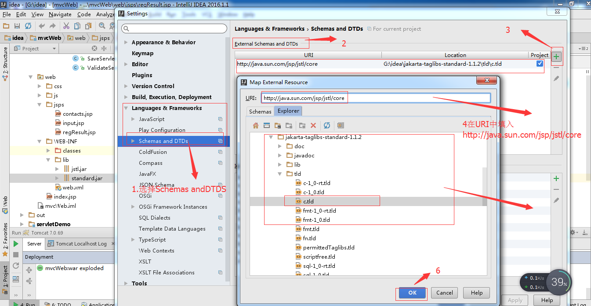
Task: Delete selected item with red X icon
Action: (x=313, y=125)
